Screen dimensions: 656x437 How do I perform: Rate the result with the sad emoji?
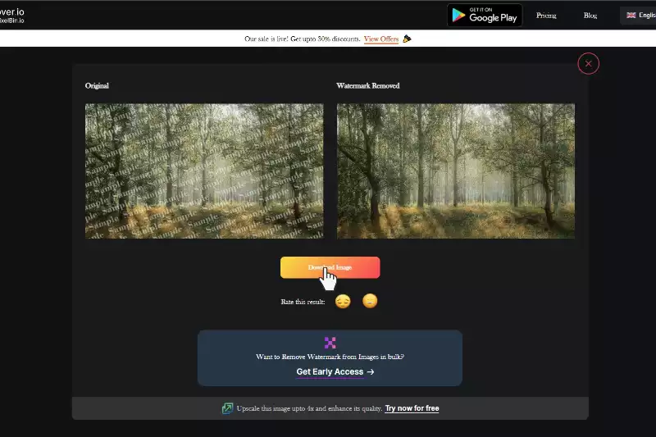[x=343, y=301]
